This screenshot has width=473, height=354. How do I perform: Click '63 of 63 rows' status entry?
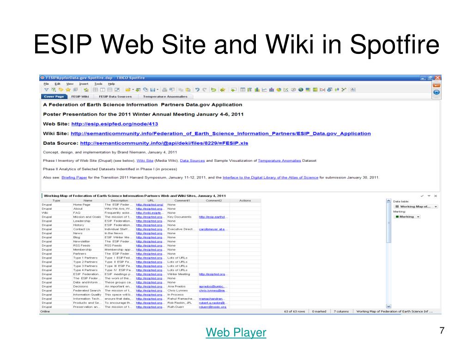294,311
